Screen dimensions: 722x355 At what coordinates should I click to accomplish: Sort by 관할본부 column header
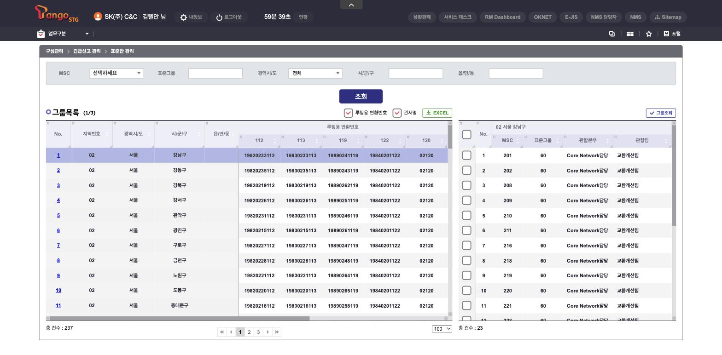tap(588, 141)
